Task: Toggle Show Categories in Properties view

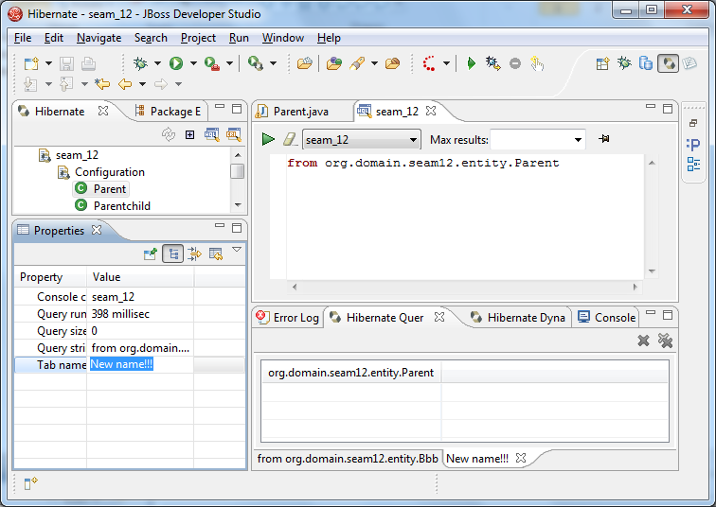Action: point(173,253)
